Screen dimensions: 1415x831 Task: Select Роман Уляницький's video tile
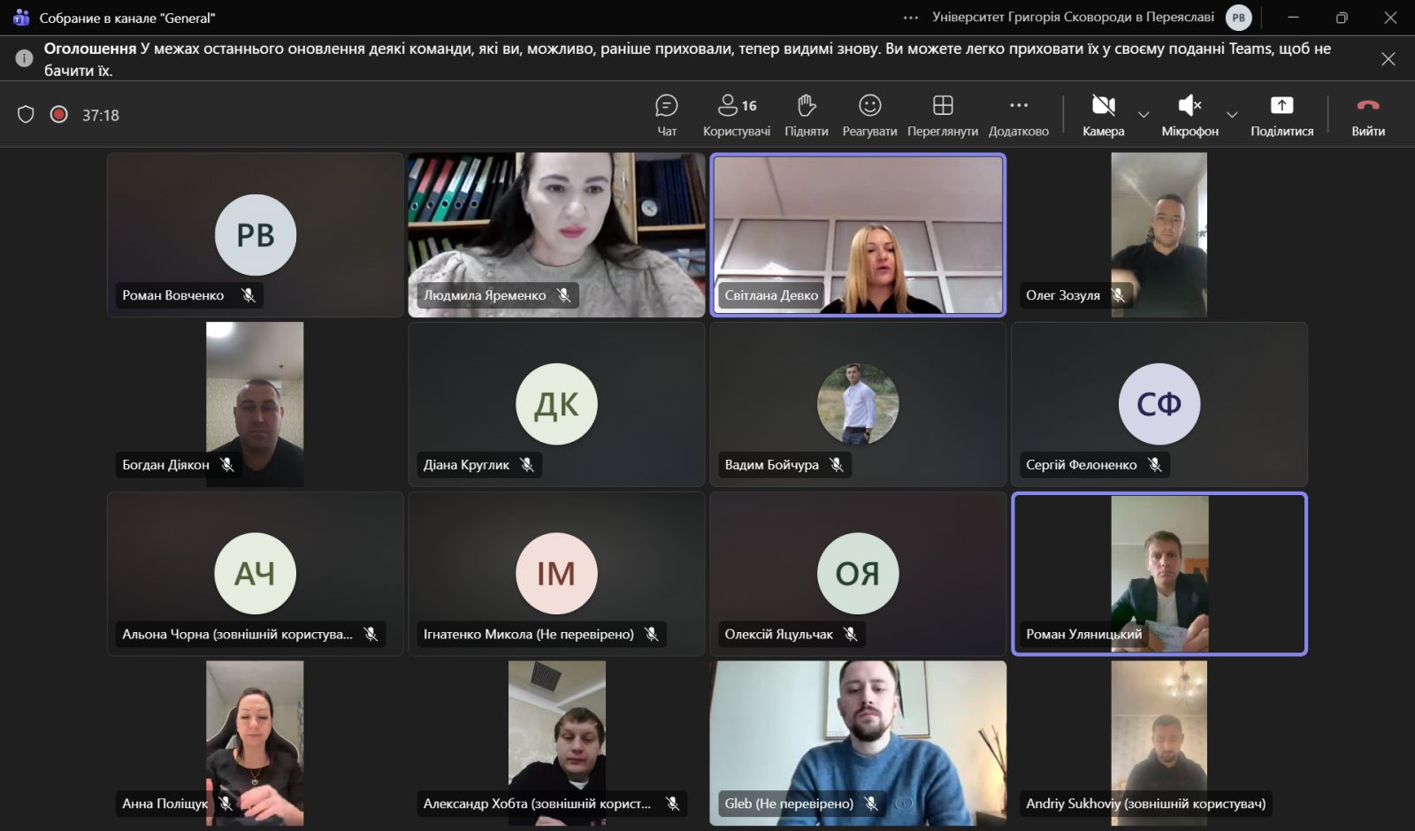pos(1159,573)
